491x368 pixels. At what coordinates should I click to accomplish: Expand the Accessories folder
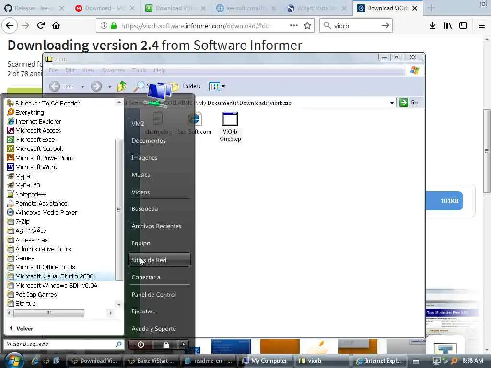coord(27,240)
